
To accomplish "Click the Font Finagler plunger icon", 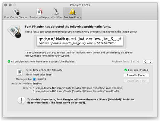I will tap(14, 31).
